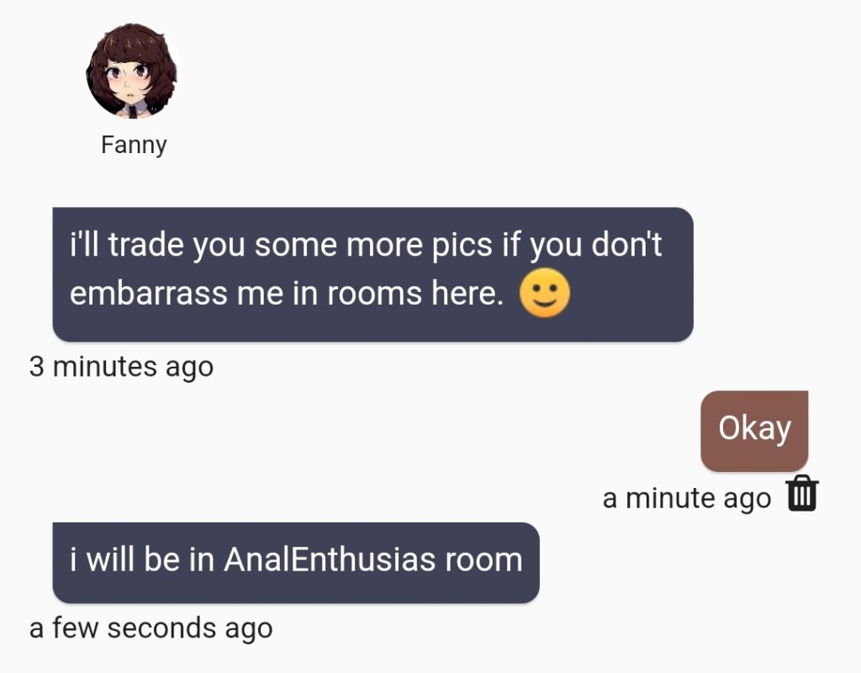Click the "a few seconds ago" timestamp
This screenshot has width=861, height=673.
(x=151, y=628)
